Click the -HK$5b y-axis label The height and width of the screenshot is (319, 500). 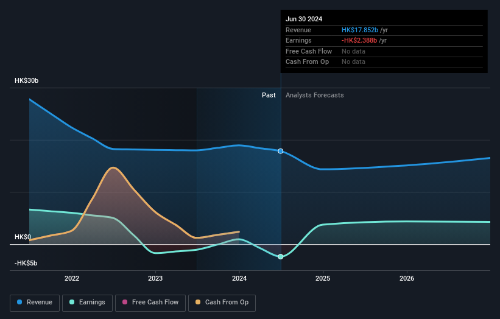pos(26,263)
